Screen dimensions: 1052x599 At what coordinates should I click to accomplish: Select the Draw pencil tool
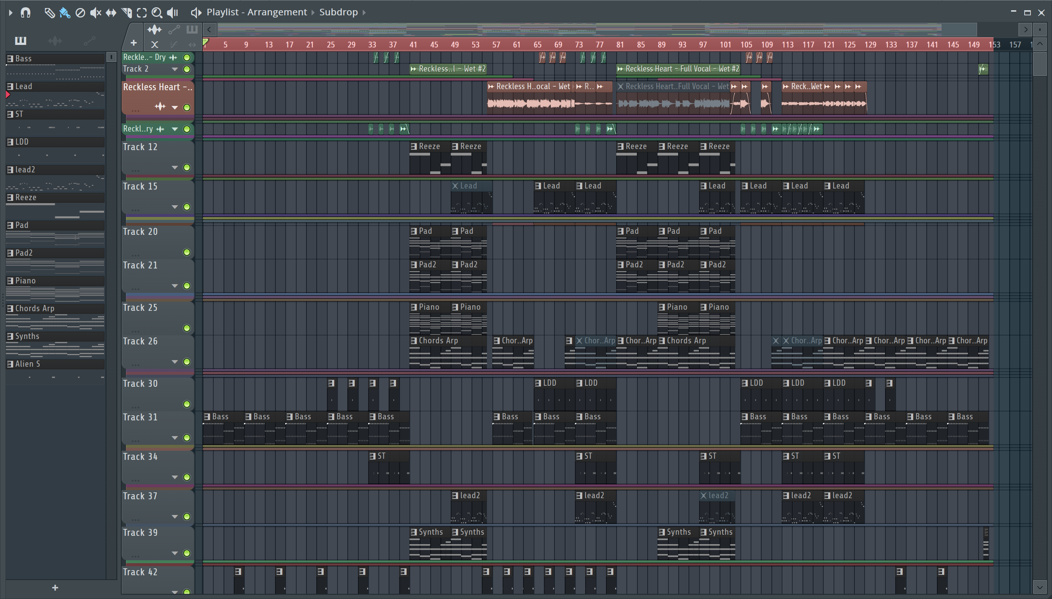(x=49, y=13)
